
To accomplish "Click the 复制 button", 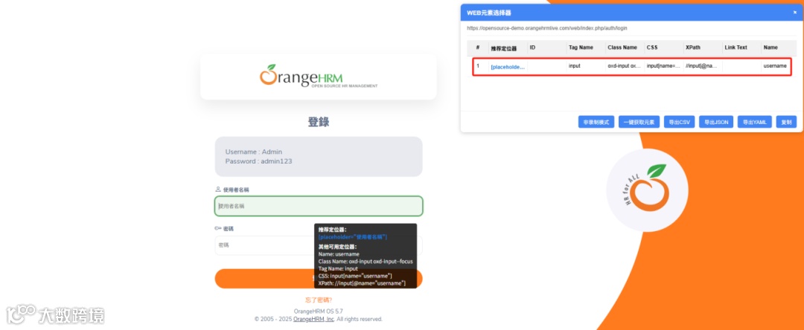I will (786, 123).
